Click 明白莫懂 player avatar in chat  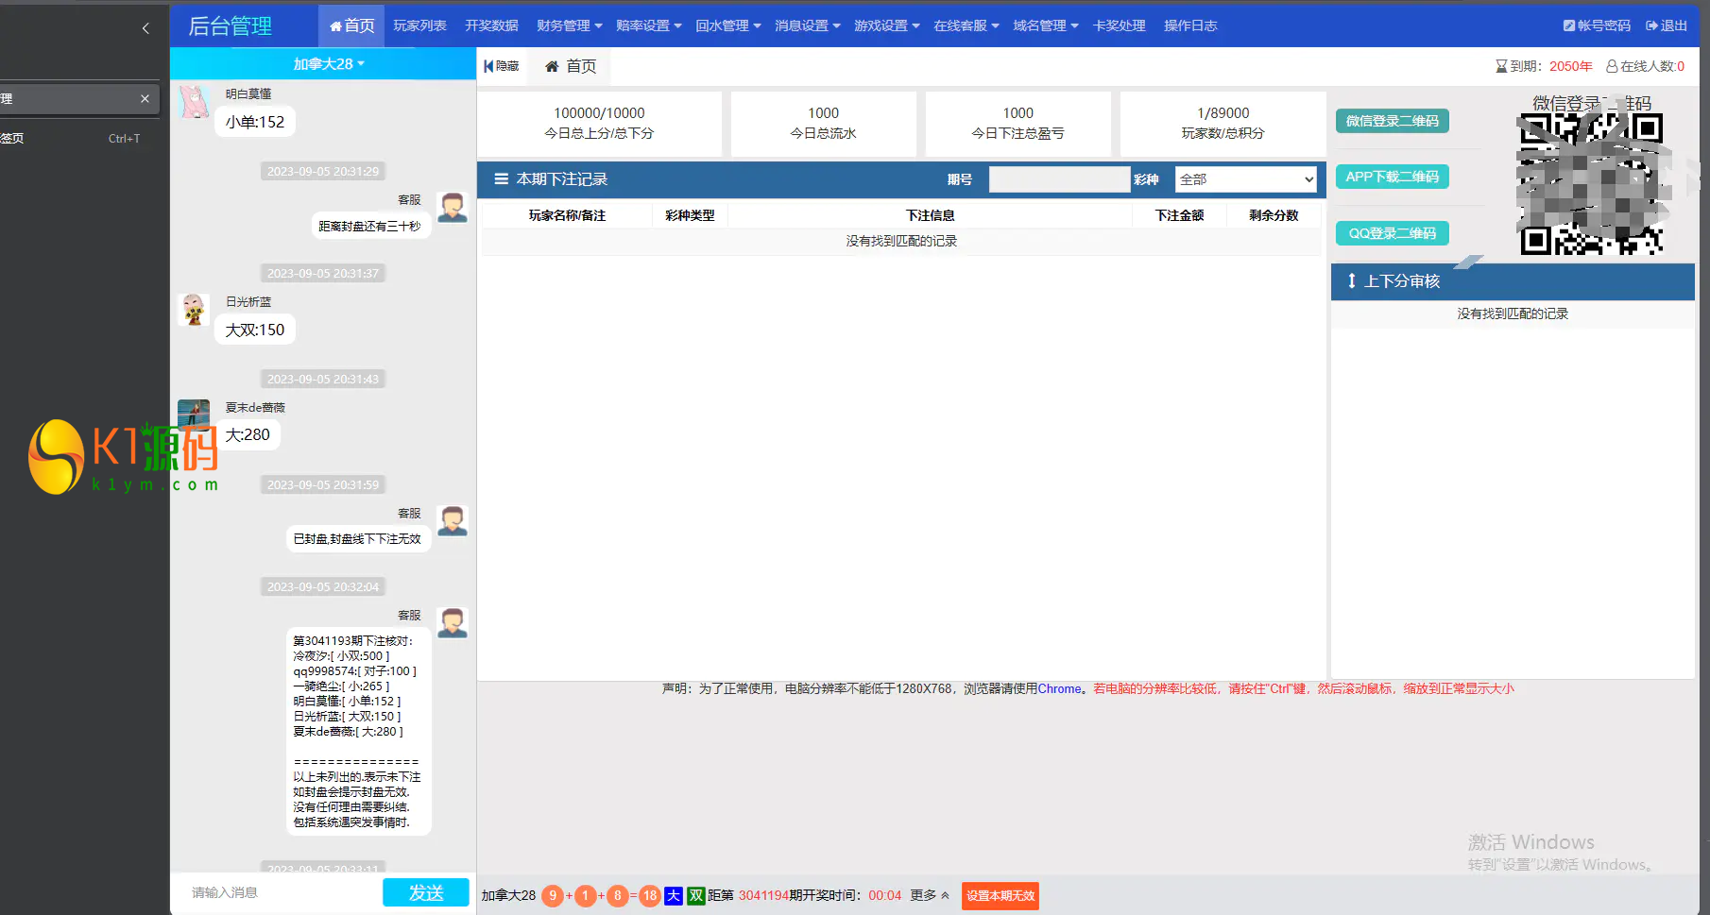point(194,102)
